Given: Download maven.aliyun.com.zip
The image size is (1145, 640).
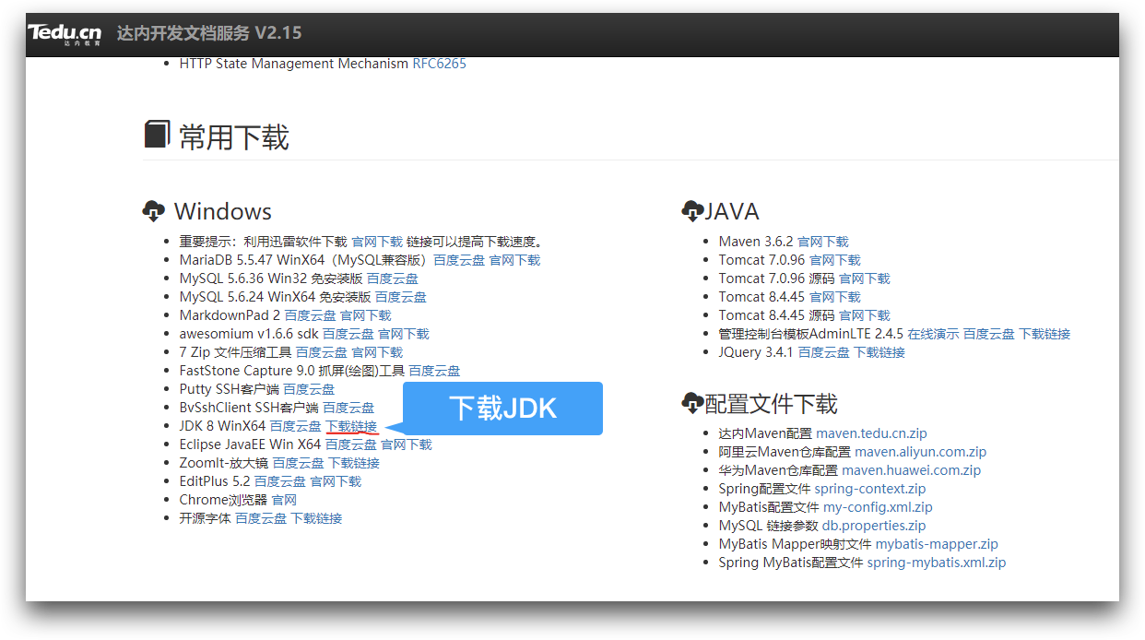Looking at the screenshot, I should [921, 452].
